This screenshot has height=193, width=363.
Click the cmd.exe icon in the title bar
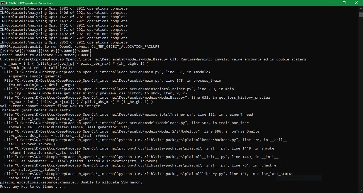click(3, 3)
